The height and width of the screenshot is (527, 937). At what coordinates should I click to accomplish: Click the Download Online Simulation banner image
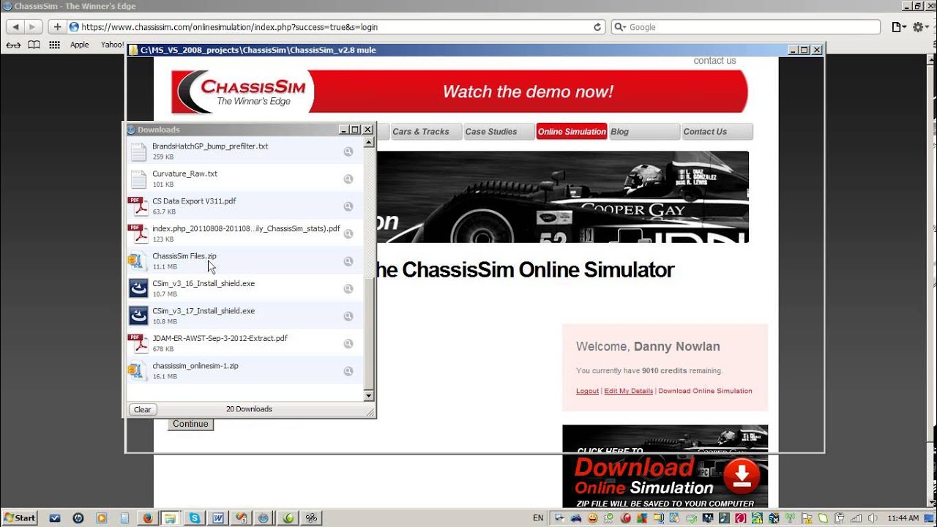coord(665,467)
